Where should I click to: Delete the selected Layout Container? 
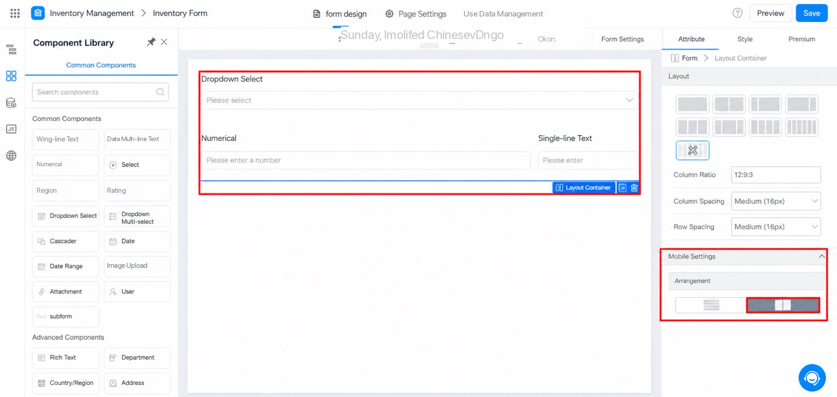(634, 188)
